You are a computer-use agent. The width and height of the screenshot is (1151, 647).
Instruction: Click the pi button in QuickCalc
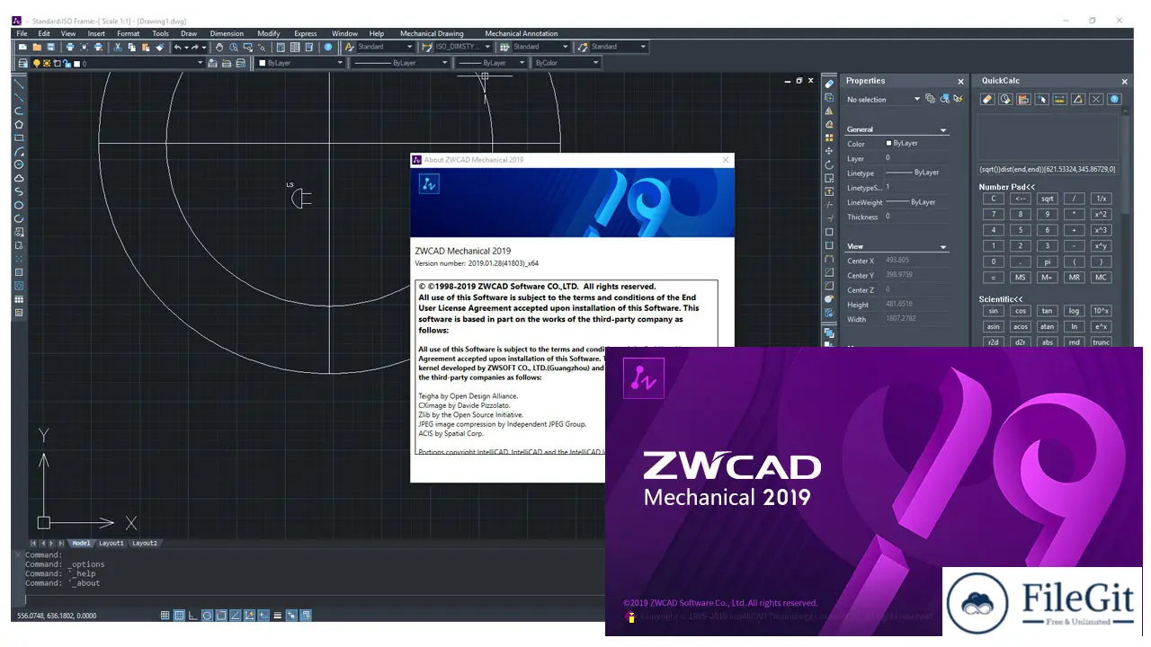click(1047, 261)
